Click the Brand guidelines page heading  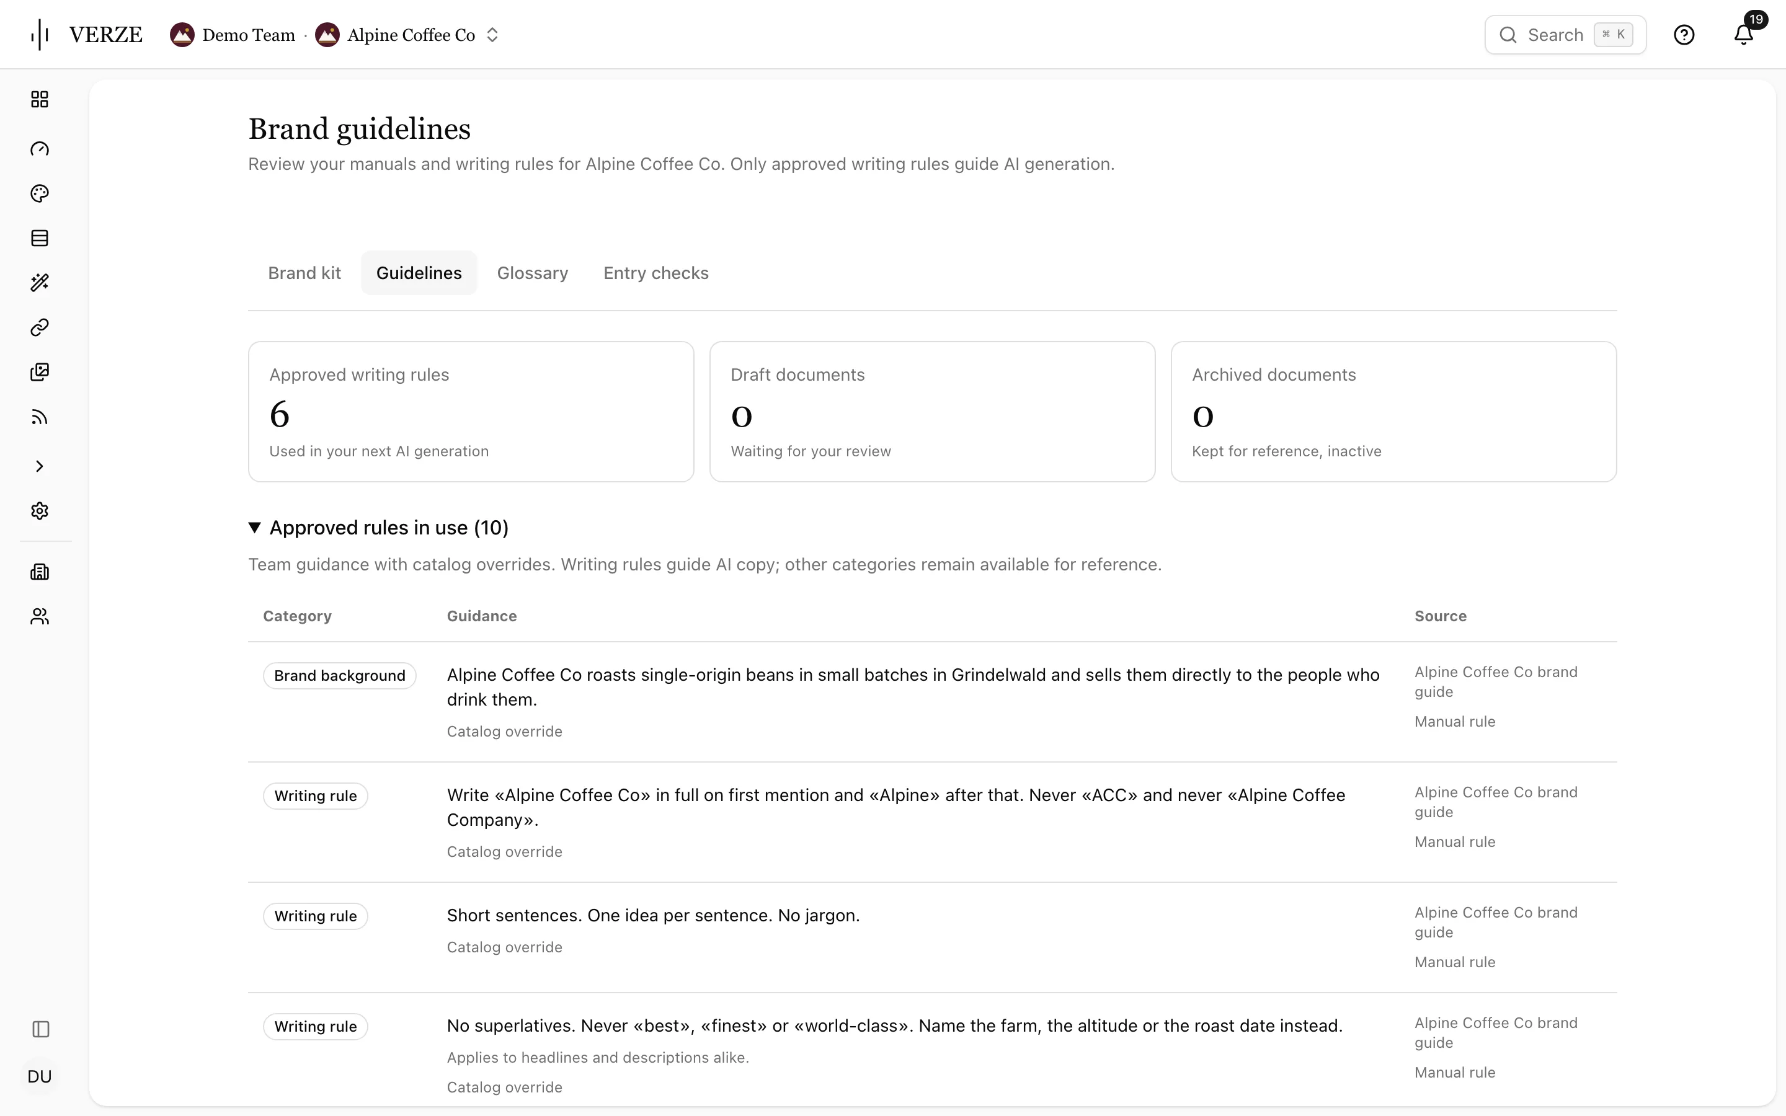tap(360, 129)
